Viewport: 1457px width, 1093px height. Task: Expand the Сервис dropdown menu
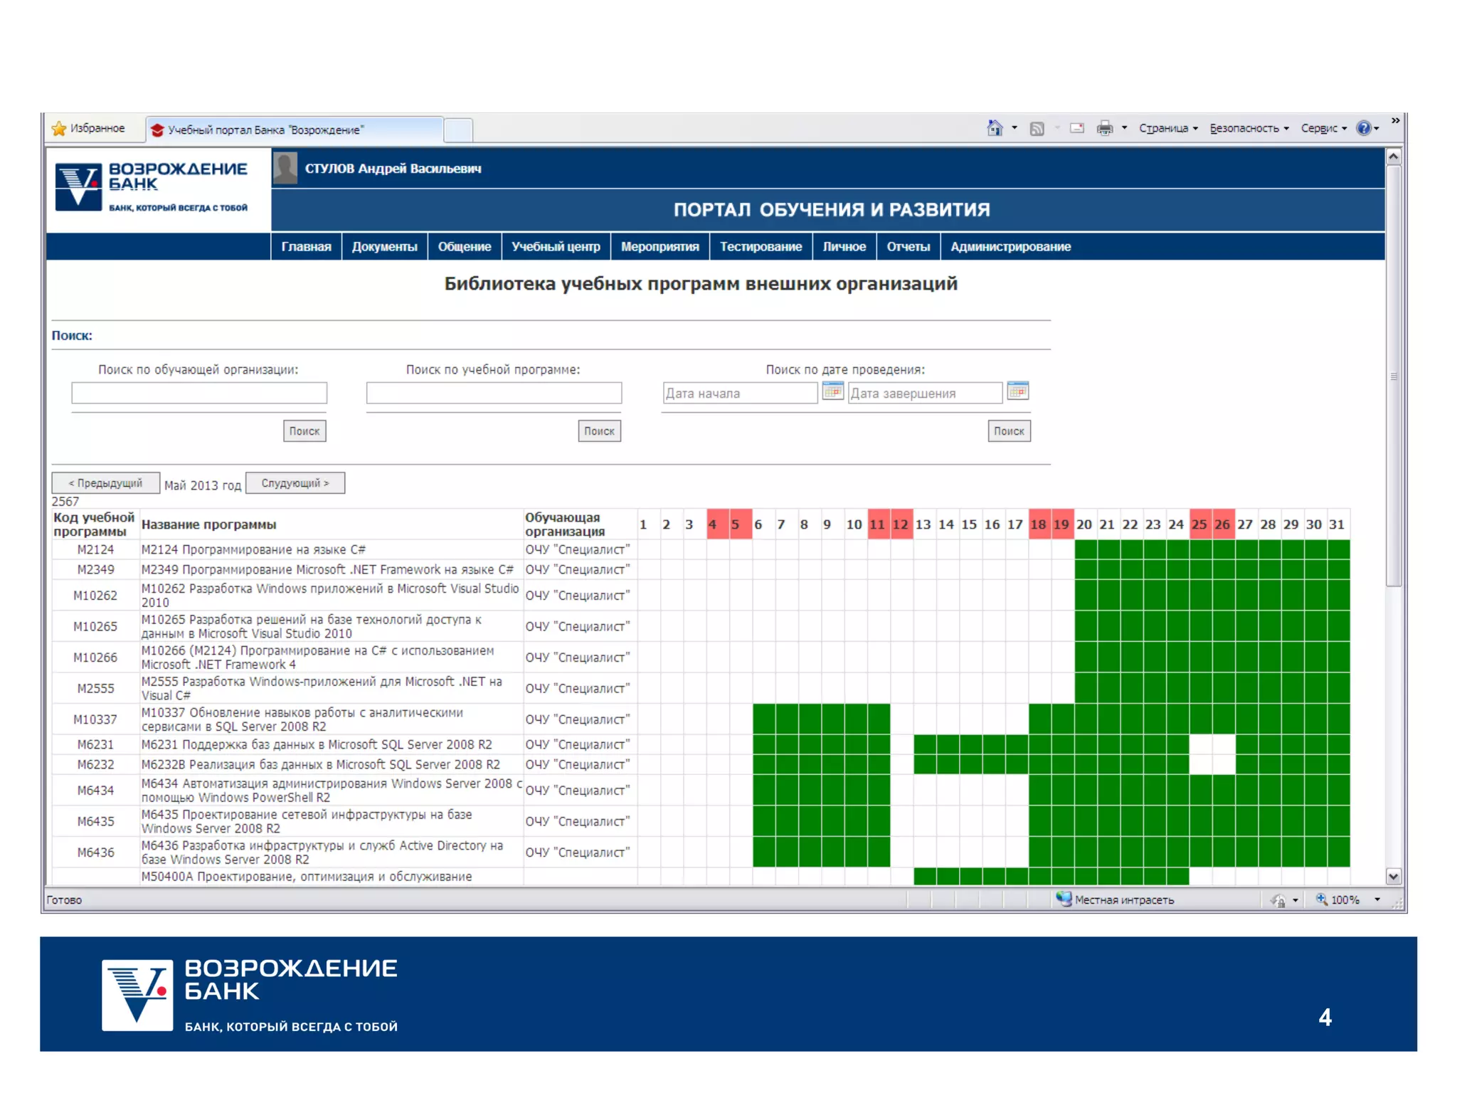[x=1323, y=129]
